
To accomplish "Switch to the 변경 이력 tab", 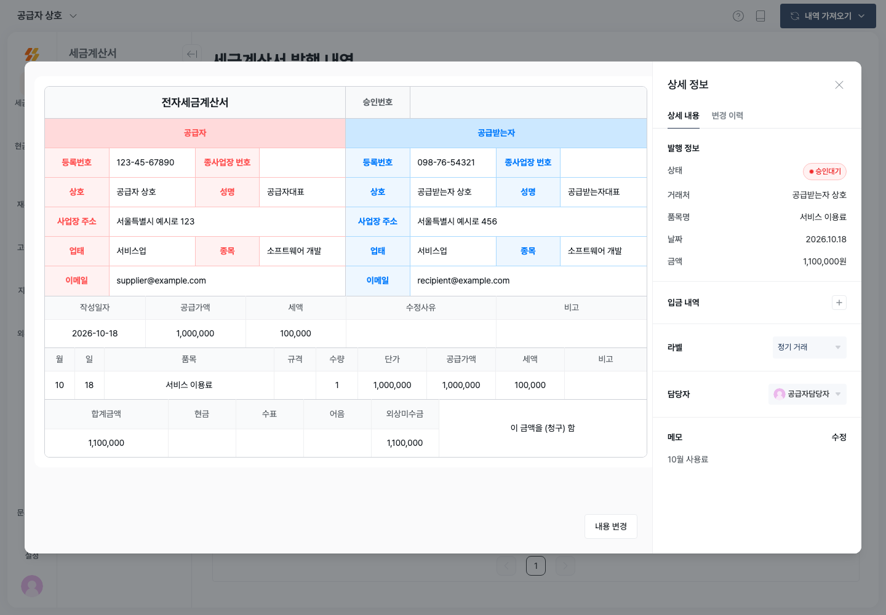I will pyautogui.click(x=727, y=116).
